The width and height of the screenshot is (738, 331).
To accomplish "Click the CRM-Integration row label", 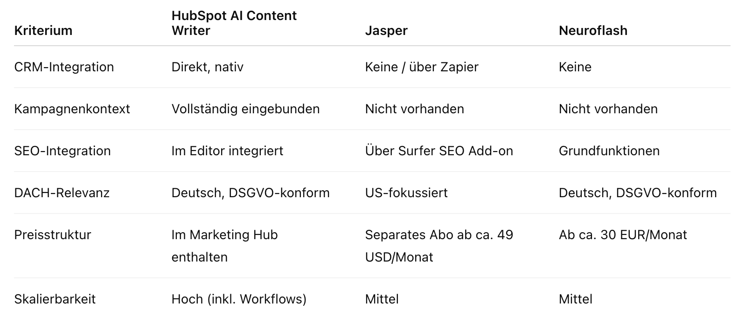I will pyautogui.click(x=64, y=67).
